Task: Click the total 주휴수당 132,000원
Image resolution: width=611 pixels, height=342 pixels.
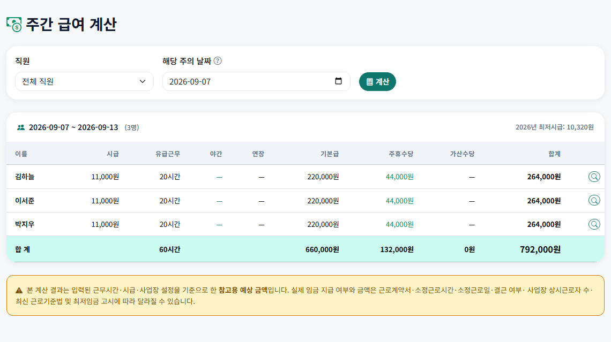Action: click(397, 249)
